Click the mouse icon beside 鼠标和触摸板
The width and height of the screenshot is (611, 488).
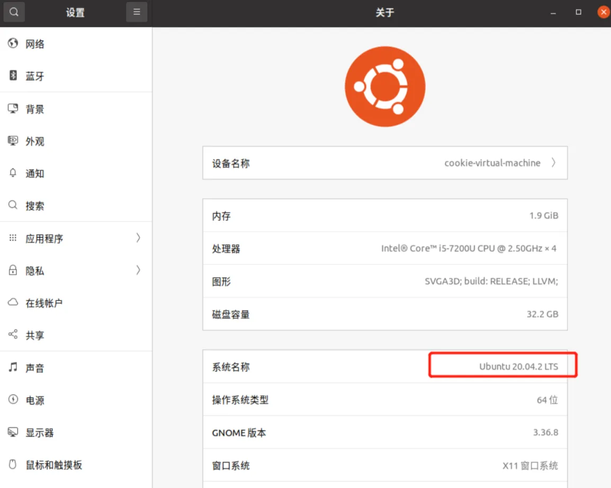(x=13, y=464)
